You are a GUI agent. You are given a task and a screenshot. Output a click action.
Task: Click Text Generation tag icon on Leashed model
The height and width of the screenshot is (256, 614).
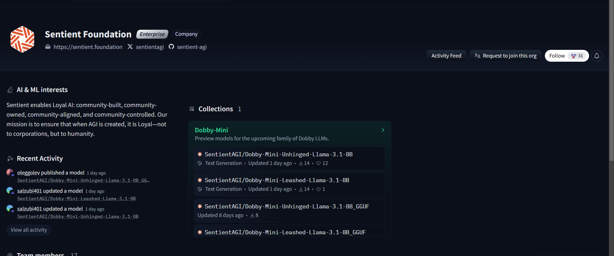(x=200, y=189)
